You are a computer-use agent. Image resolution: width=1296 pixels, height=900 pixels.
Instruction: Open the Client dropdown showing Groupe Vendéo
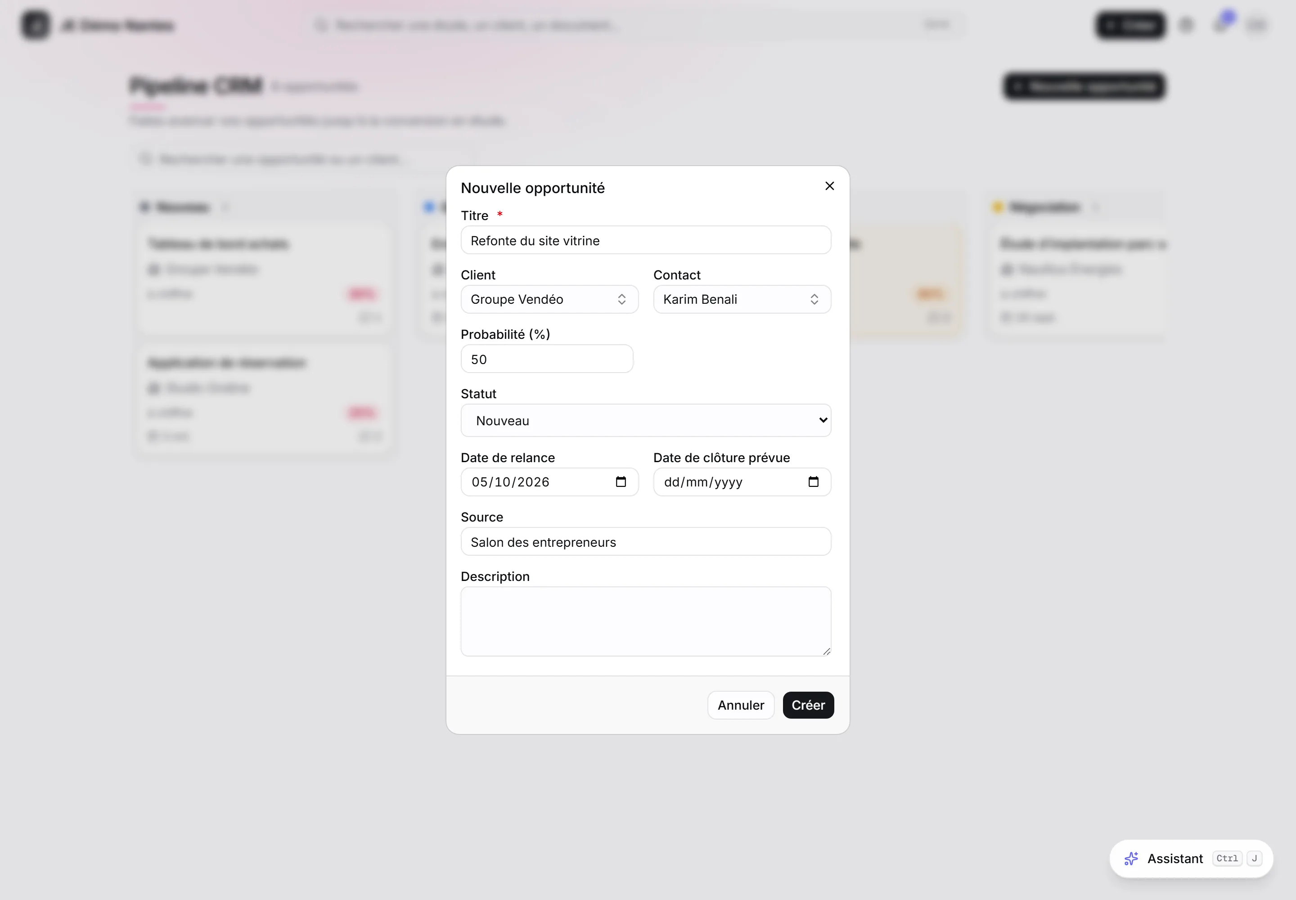pyautogui.click(x=549, y=299)
